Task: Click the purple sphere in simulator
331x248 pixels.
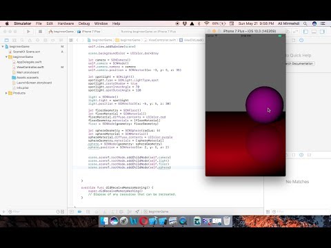Action: (x=264, y=105)
